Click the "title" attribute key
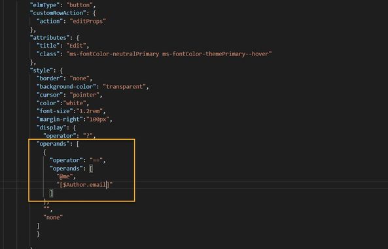This screenshot has width=388, height=249. click(x=48, y=46)
